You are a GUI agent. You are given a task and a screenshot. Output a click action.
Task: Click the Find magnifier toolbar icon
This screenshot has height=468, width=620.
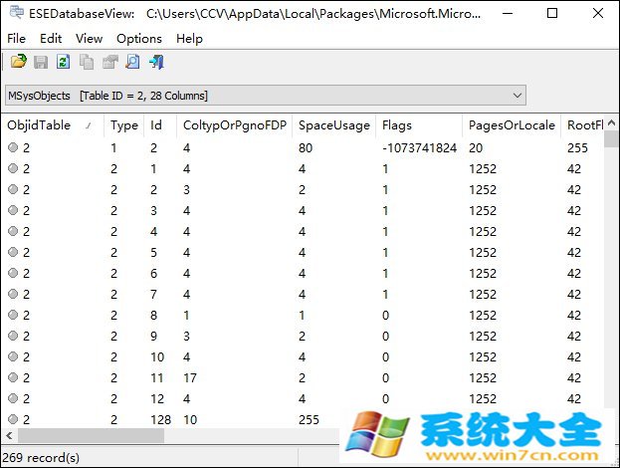coord(133,62)
